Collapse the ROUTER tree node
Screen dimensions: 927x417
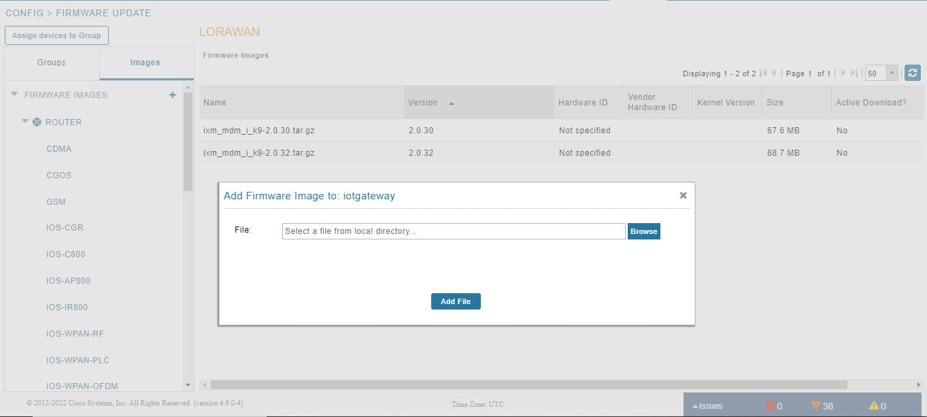pyautogui.click(x=25, y=122)
